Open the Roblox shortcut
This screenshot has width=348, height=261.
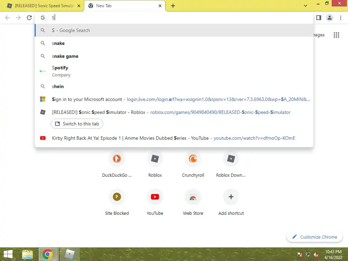(155, 164)
